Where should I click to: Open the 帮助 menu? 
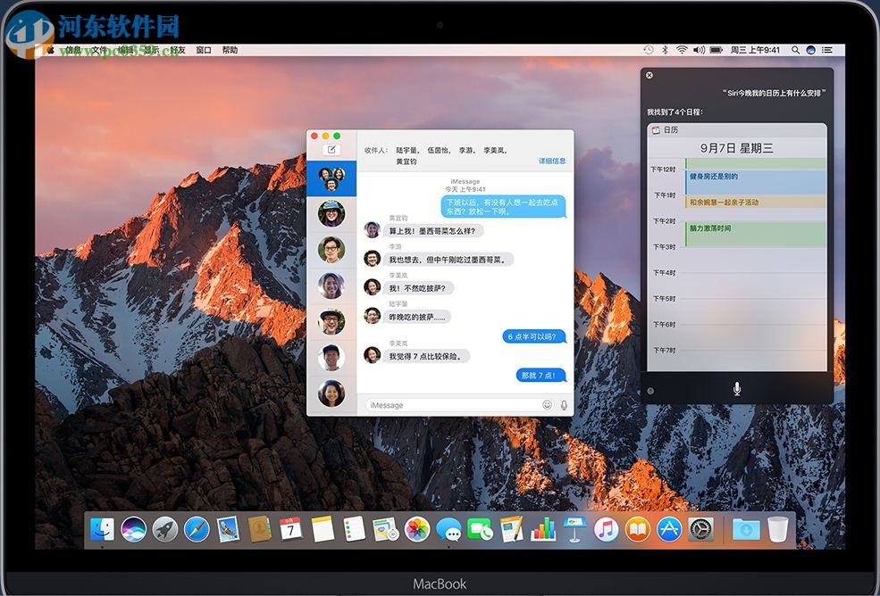tap(230, 50)
